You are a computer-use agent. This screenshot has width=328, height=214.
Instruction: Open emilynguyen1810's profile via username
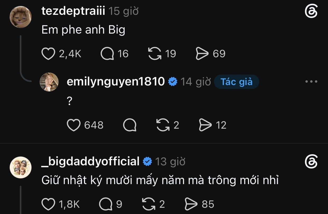click(x=116, y=81)
